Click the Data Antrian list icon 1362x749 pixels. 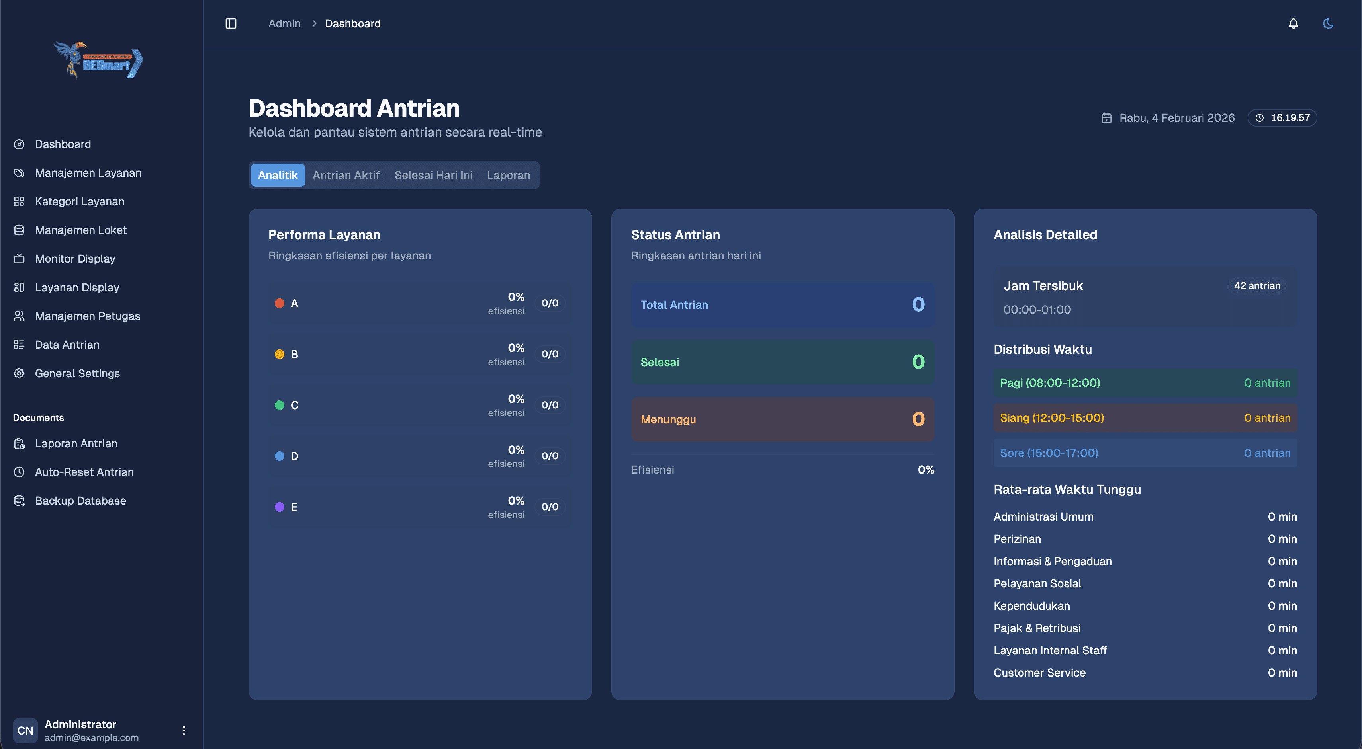[19, 344]
